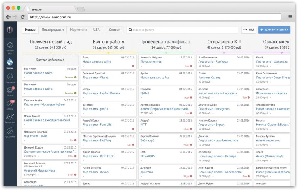Click contact name Смирнов Артём

[x=33, y=100]
